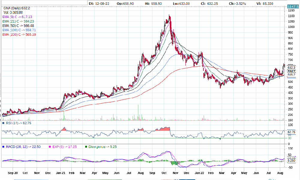Select the RSI (14) -> 62.75 indicator label
300x180 pixels.
pos(19,123)
